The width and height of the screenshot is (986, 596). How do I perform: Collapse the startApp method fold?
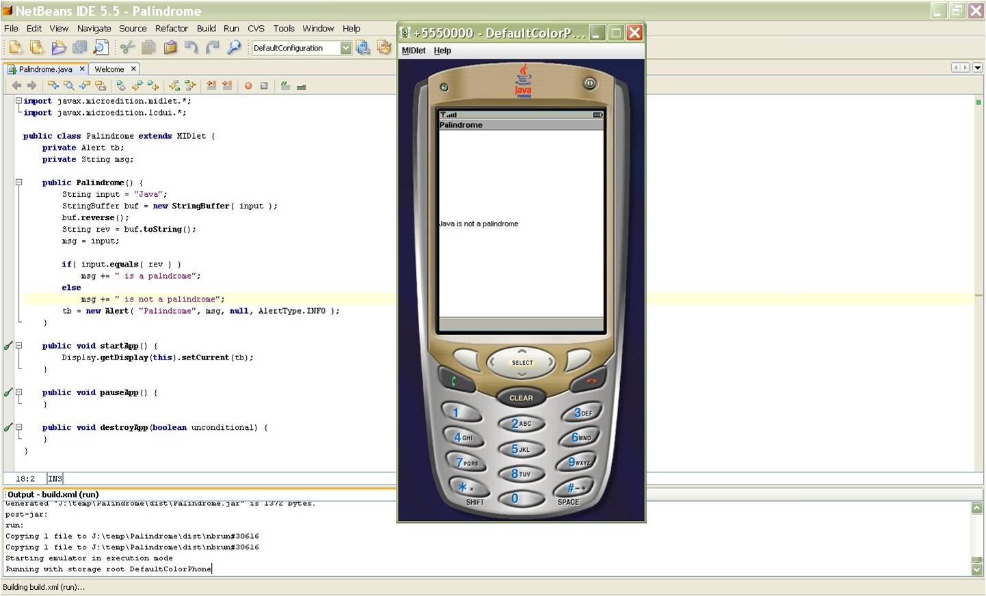tap(19, 346)
